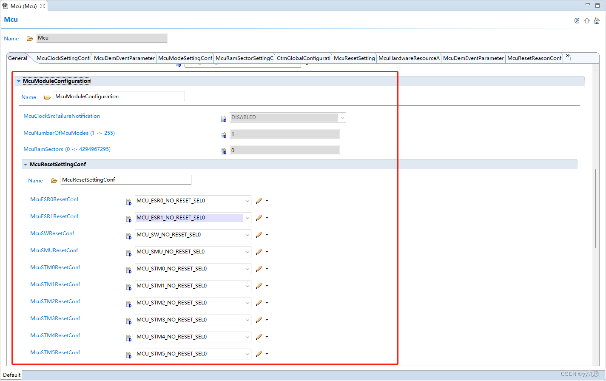Click the pencil edit icon for McuSTM2ResetConf
Screen dimensions: 606x381
(259, 303)
